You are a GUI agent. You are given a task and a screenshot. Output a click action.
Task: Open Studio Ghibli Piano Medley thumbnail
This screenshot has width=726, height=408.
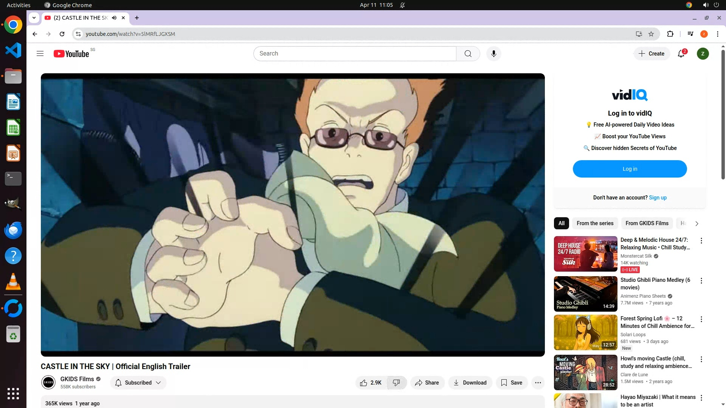pos(585,294)
